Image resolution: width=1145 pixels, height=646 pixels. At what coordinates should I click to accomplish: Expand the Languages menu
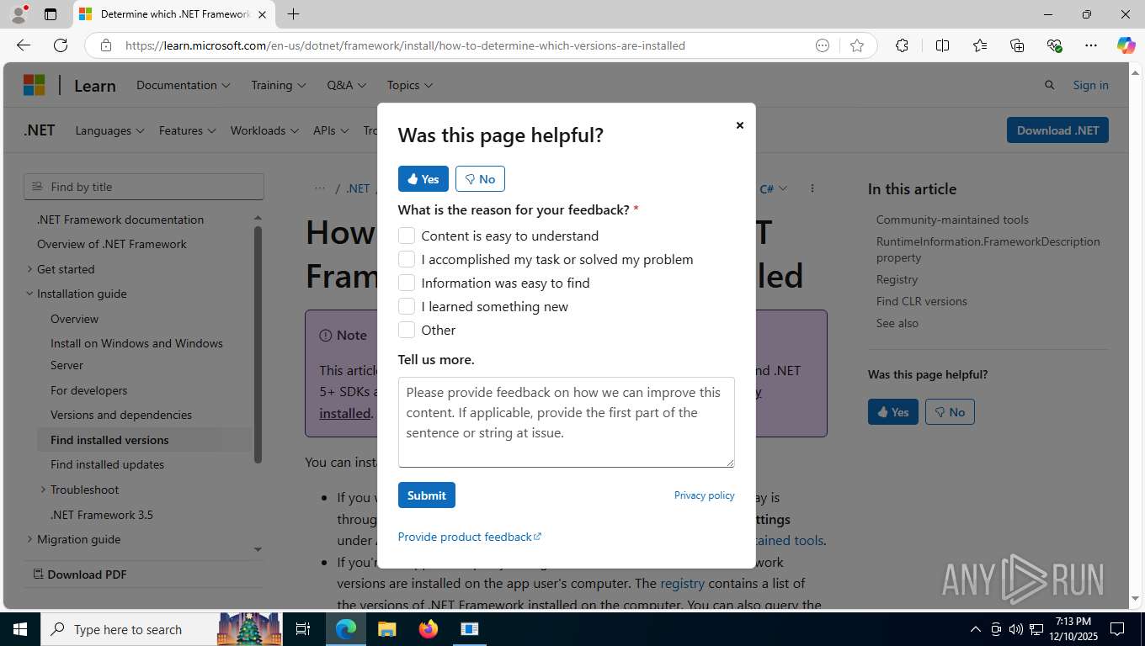pyautogui.click(x=109, y=130)
